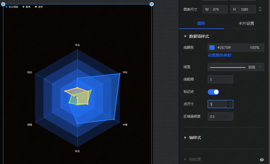Disable the 标记点 switch
Viewport: 270px width, 164px height.
[213, 92]
